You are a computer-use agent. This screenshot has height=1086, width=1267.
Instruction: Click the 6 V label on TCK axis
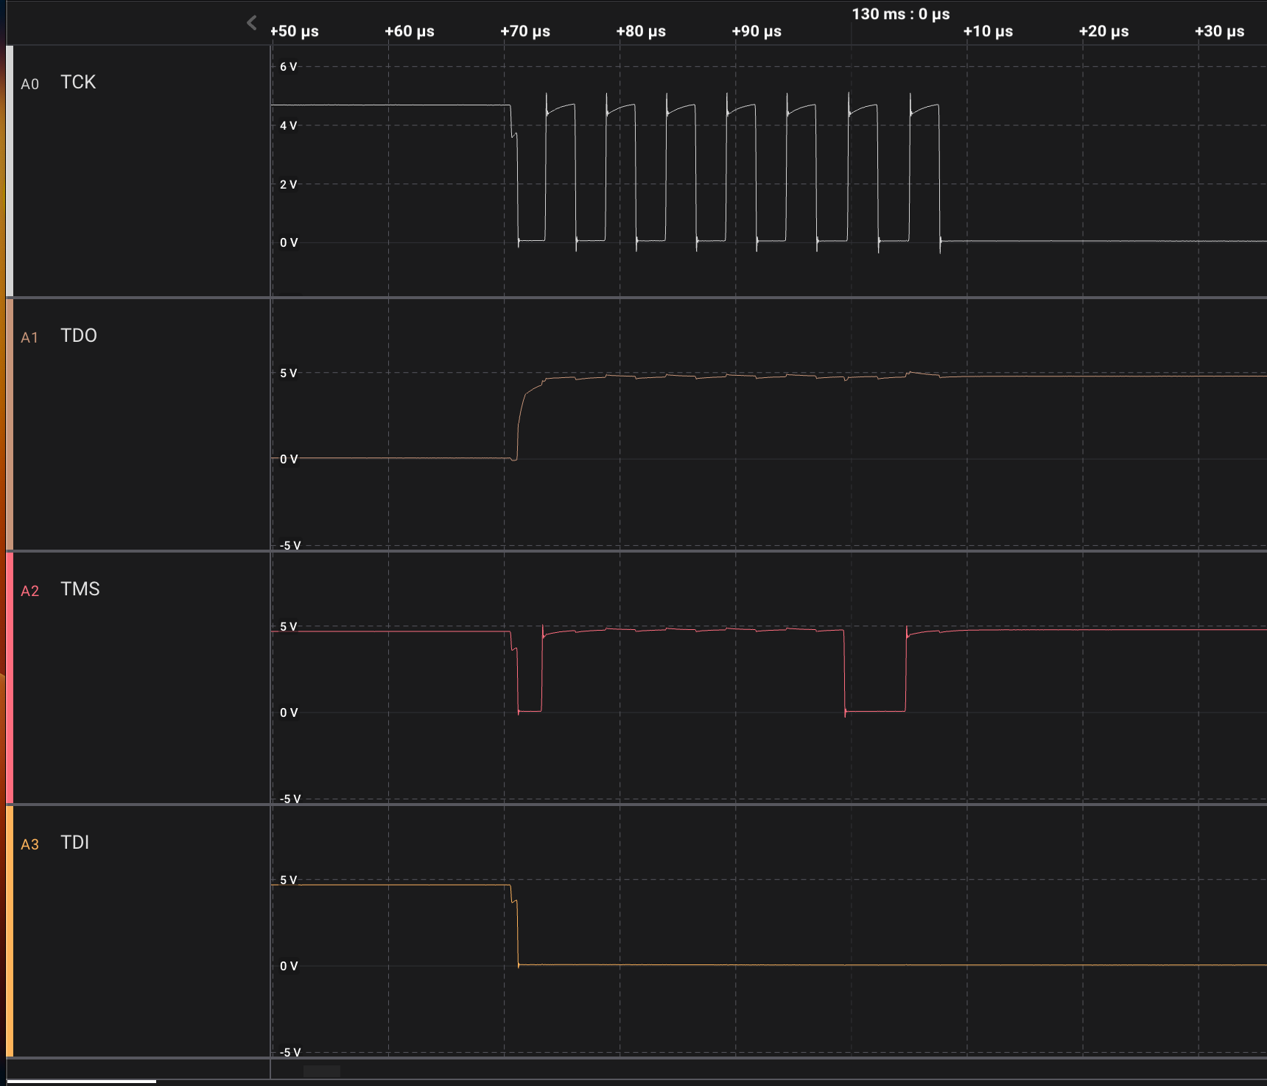289,66
